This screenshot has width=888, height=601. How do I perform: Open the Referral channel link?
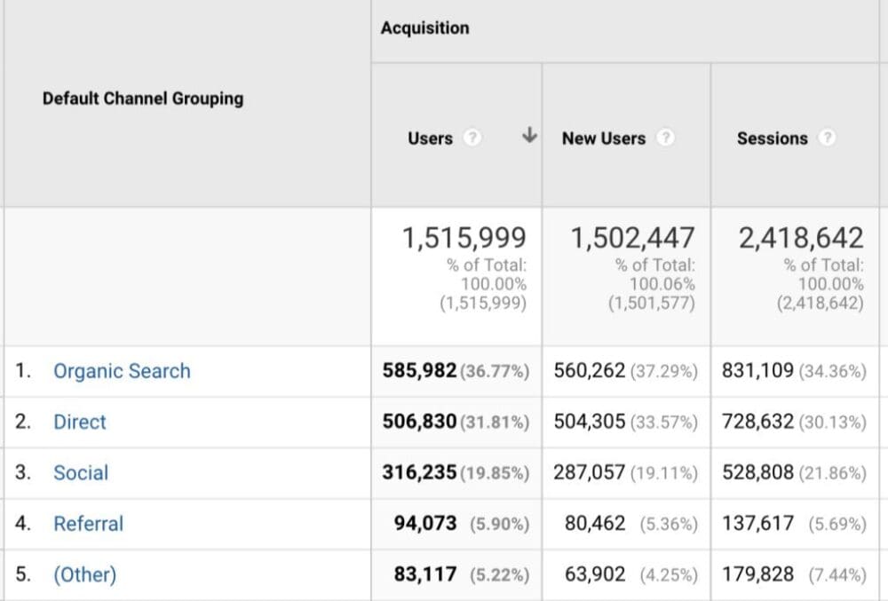pyautogui.click(x=88, y=524)
